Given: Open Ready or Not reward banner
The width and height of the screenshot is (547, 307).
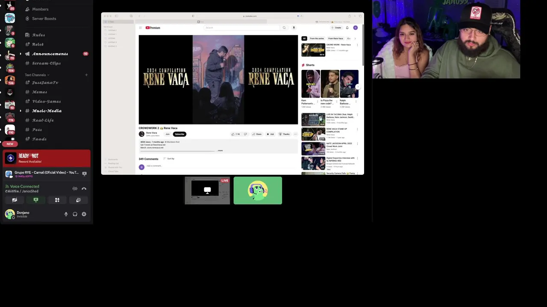Looking at the screenshot, I should (x=47, y=158).
